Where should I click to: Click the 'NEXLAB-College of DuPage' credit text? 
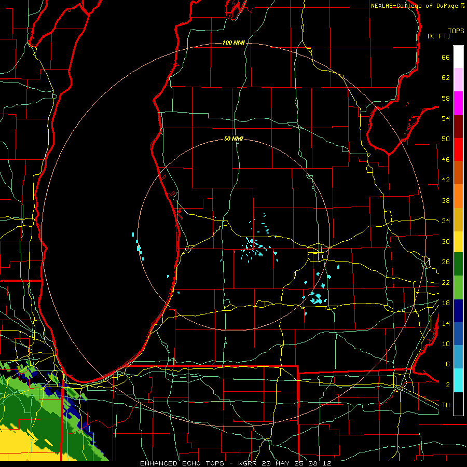[414, 6]
